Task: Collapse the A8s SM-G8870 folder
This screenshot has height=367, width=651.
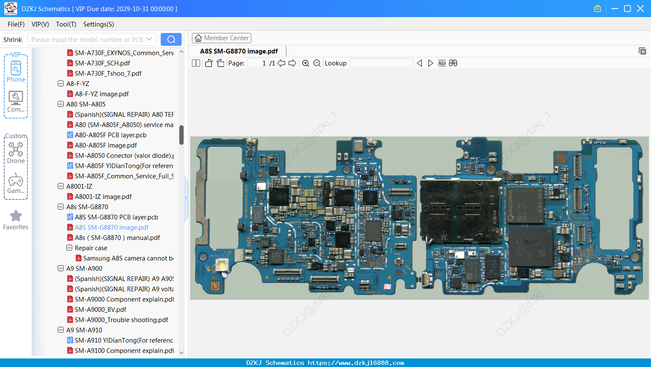Action: pyautogui.click(x=61, y=207)
